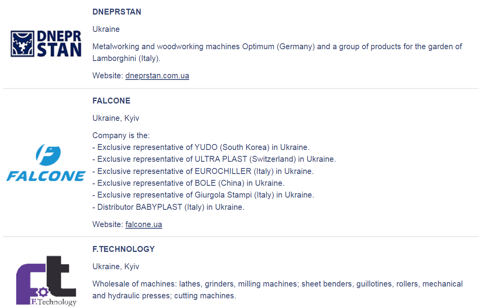Click the DNEPRSTAN company heading
The width and height of the screenshot is (486, 307).
click(x=117, y=12)
